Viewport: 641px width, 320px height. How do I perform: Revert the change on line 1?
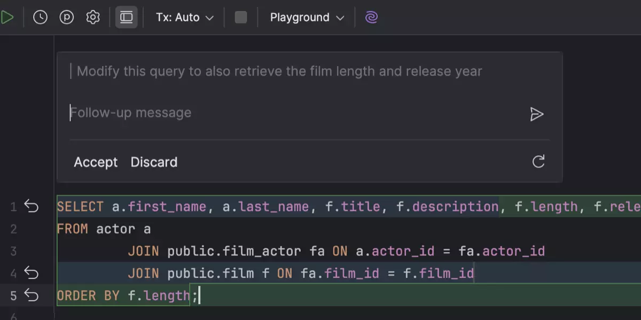(32, 206)
